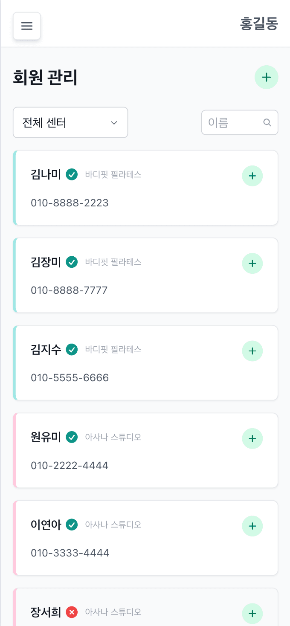This screenshot has height=626, width=290.
Task: Open the hamburger navigation menu
Action: click(26, 26)
